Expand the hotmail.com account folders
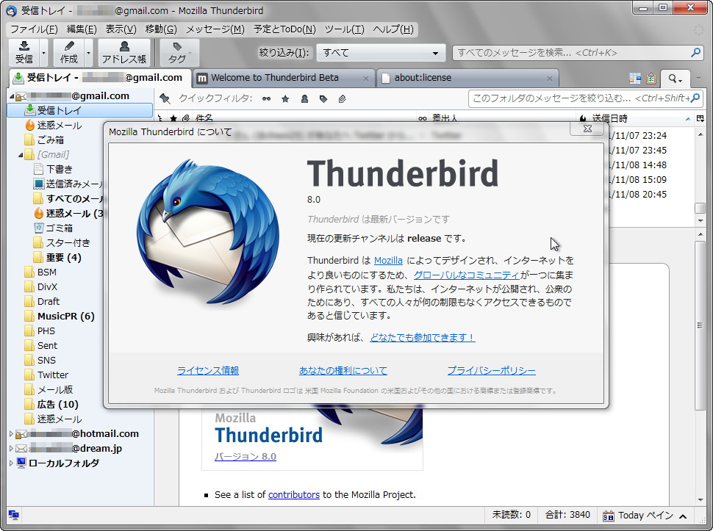The height and width of the screenshot is (531, 713). tap(11, 433)
